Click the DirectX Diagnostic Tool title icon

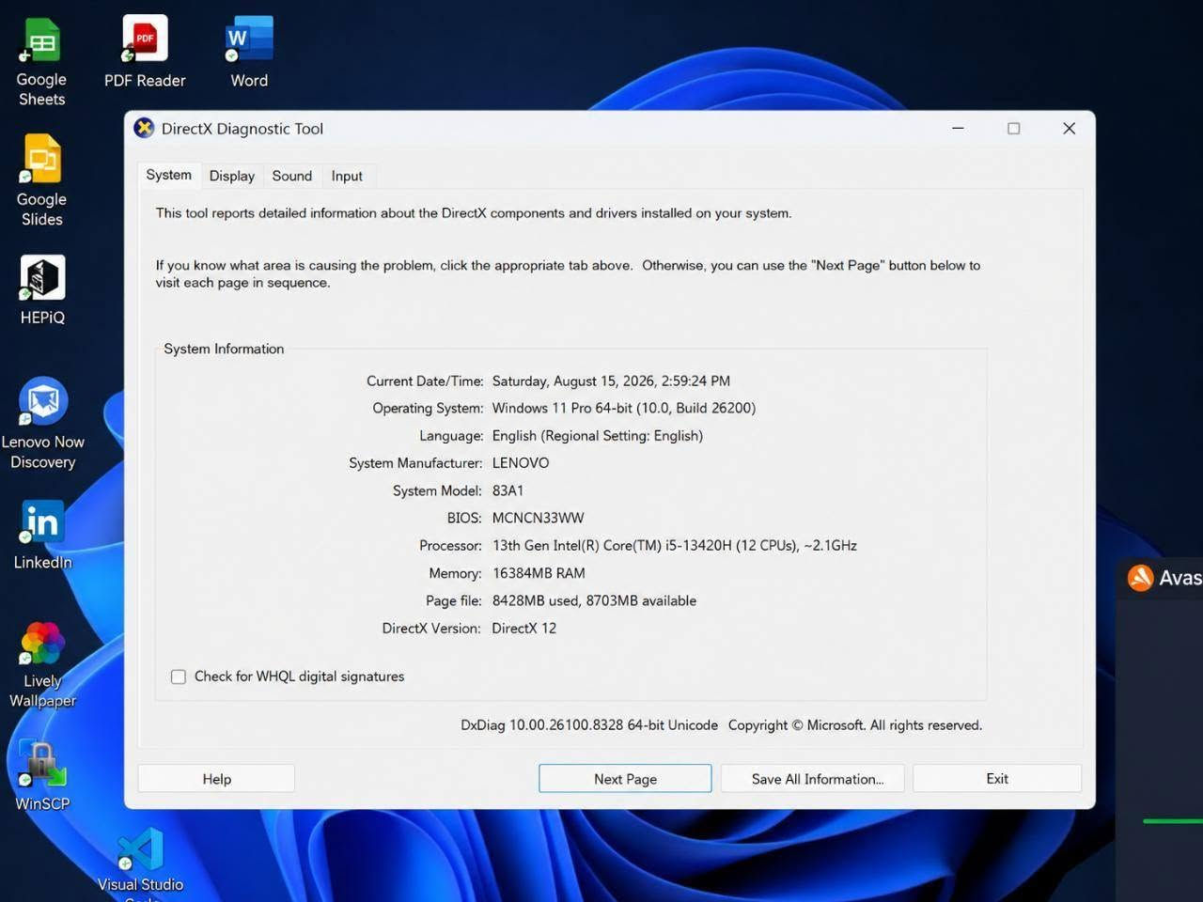pyautogui.click(x=144, y=129)
